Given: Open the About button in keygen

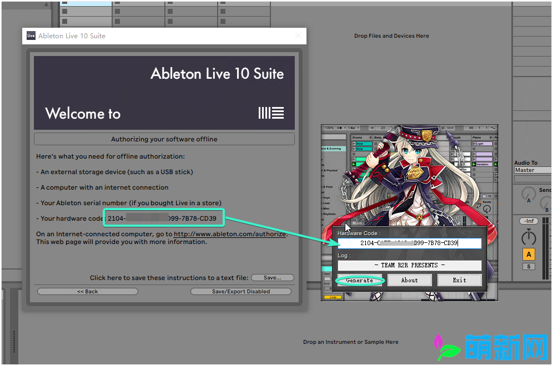Looking at the screenshot, I should coord(409,281).
